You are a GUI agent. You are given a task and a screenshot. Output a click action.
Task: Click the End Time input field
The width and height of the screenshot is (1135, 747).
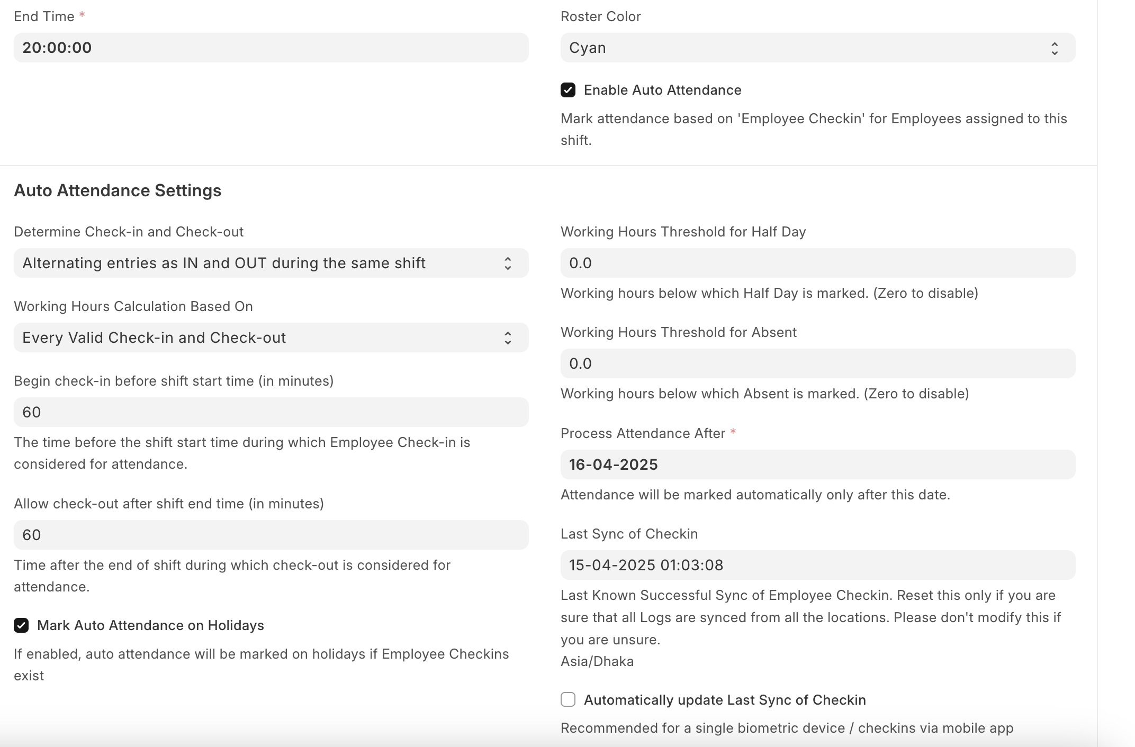point(271,48)
